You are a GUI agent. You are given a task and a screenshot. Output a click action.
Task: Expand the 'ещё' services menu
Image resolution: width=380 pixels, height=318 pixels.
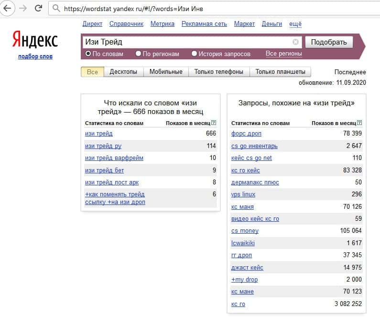[x=295, y=24]
